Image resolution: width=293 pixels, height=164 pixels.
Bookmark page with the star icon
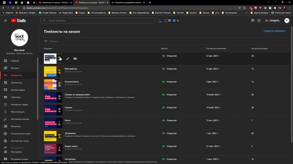click(x=244, y=8)
